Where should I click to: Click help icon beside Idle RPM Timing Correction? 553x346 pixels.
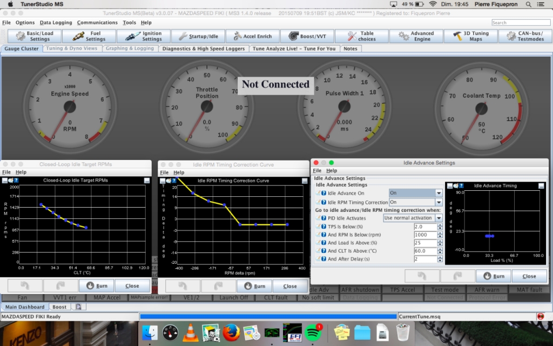click(323, 202)
